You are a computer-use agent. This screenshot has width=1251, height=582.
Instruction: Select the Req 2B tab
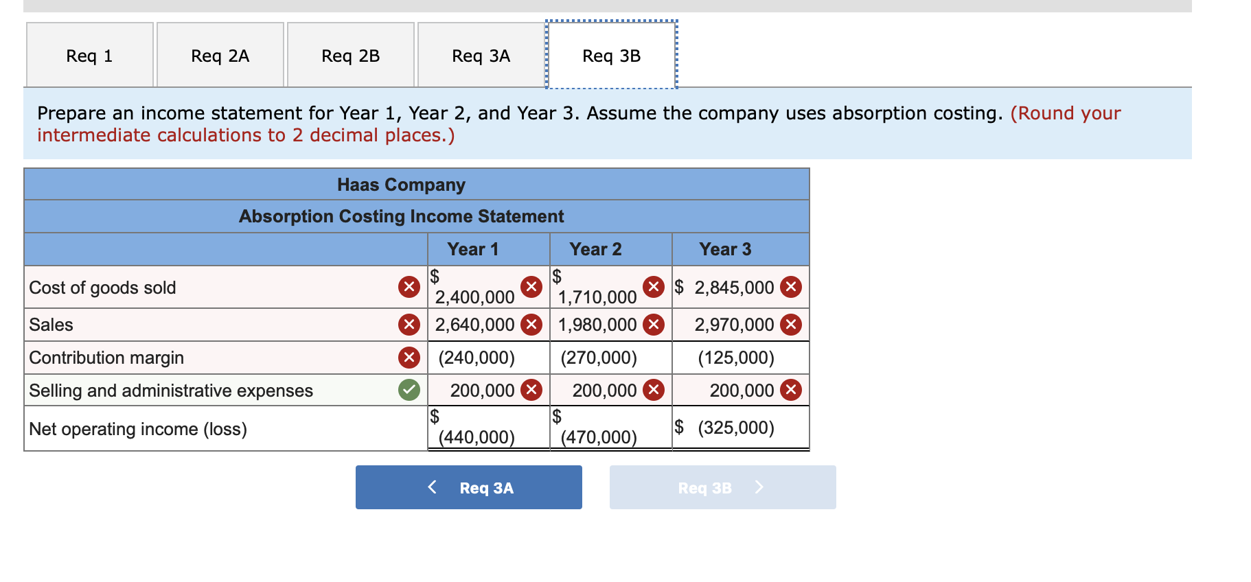pos(351,55)
